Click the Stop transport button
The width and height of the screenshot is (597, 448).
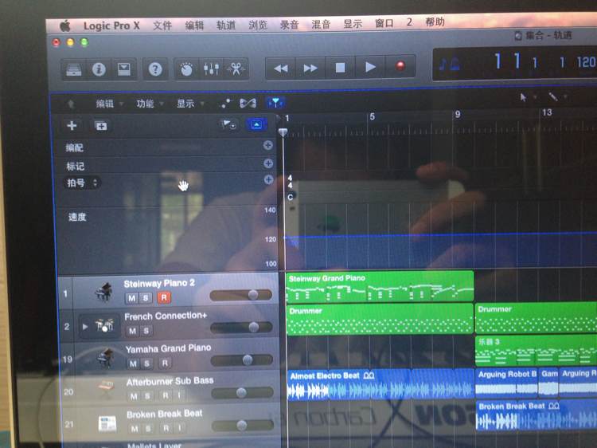340,68
